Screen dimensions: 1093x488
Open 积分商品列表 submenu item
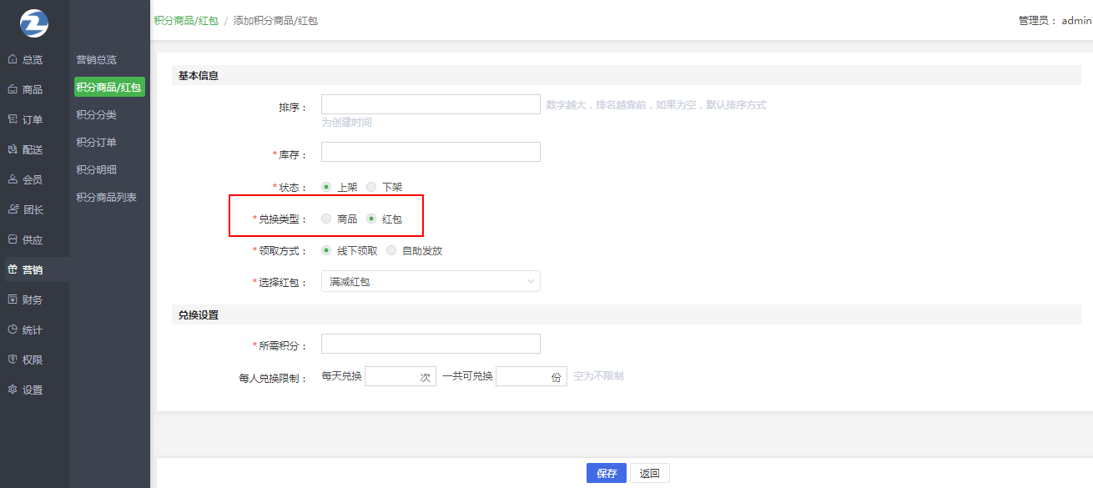(106, 198)
